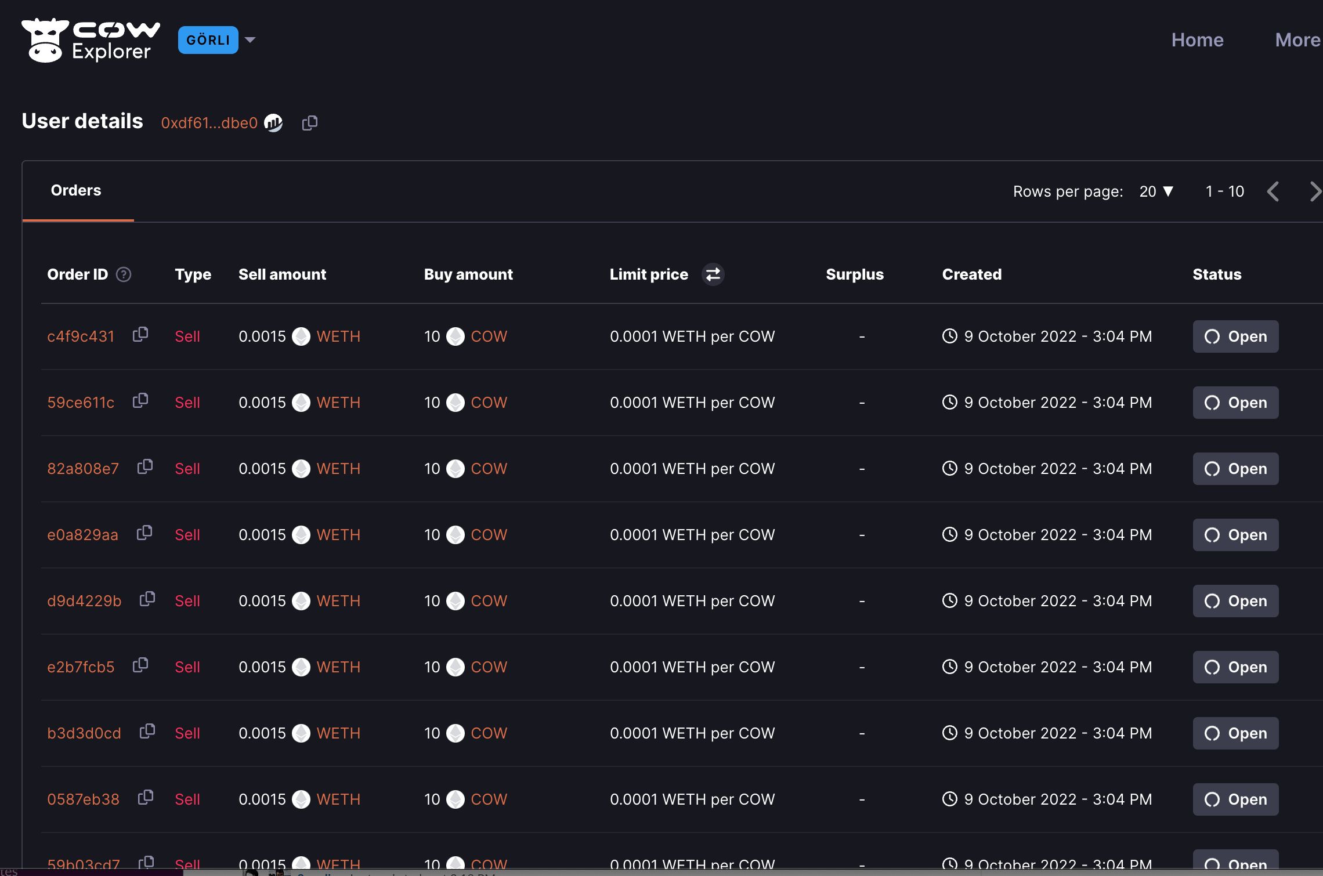Screen dimensions: 1323x876
Task: Open order c4f9c431
Action: click(x=81, y=336)
